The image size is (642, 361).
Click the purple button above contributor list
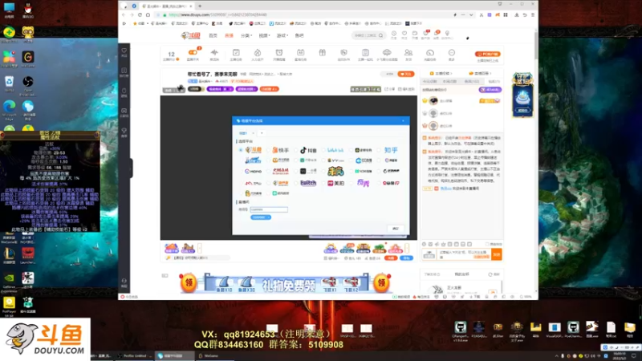(490, 90)
